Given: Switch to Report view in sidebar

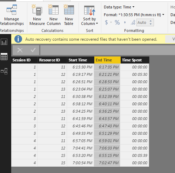Looking at the screenshot, I should 4,42.
